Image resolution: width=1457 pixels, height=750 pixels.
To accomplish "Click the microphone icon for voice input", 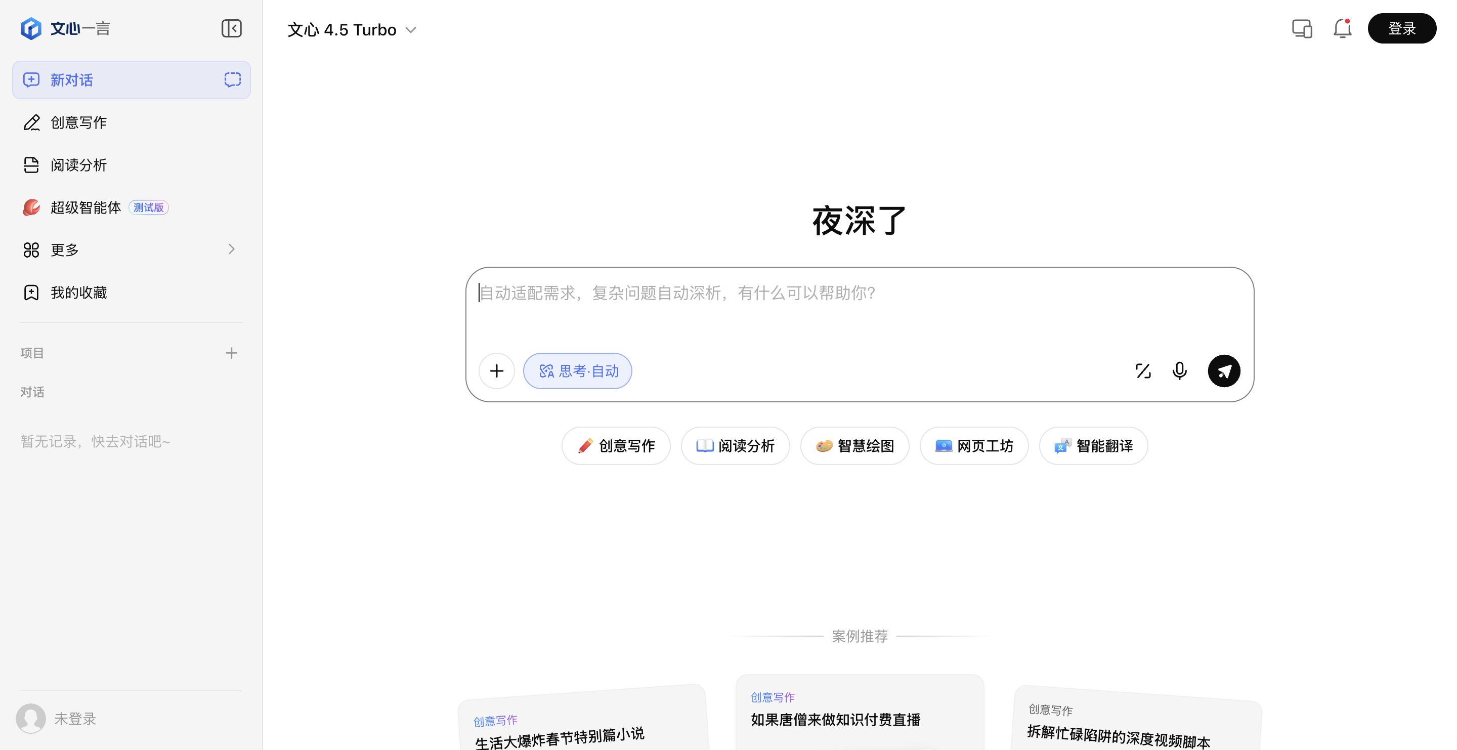I will coord(1179,370).
